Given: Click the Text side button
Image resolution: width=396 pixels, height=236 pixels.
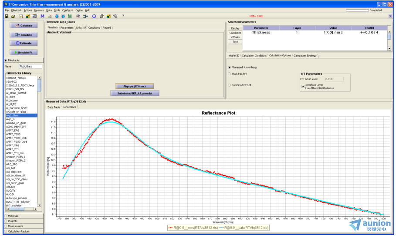Looking at the screenshot, I should (x=235, y=42).
